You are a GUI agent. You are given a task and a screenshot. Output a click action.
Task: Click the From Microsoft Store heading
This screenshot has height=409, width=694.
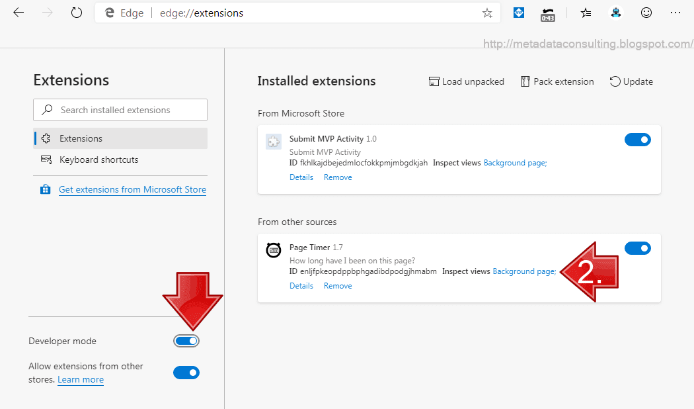click(301, 113)
